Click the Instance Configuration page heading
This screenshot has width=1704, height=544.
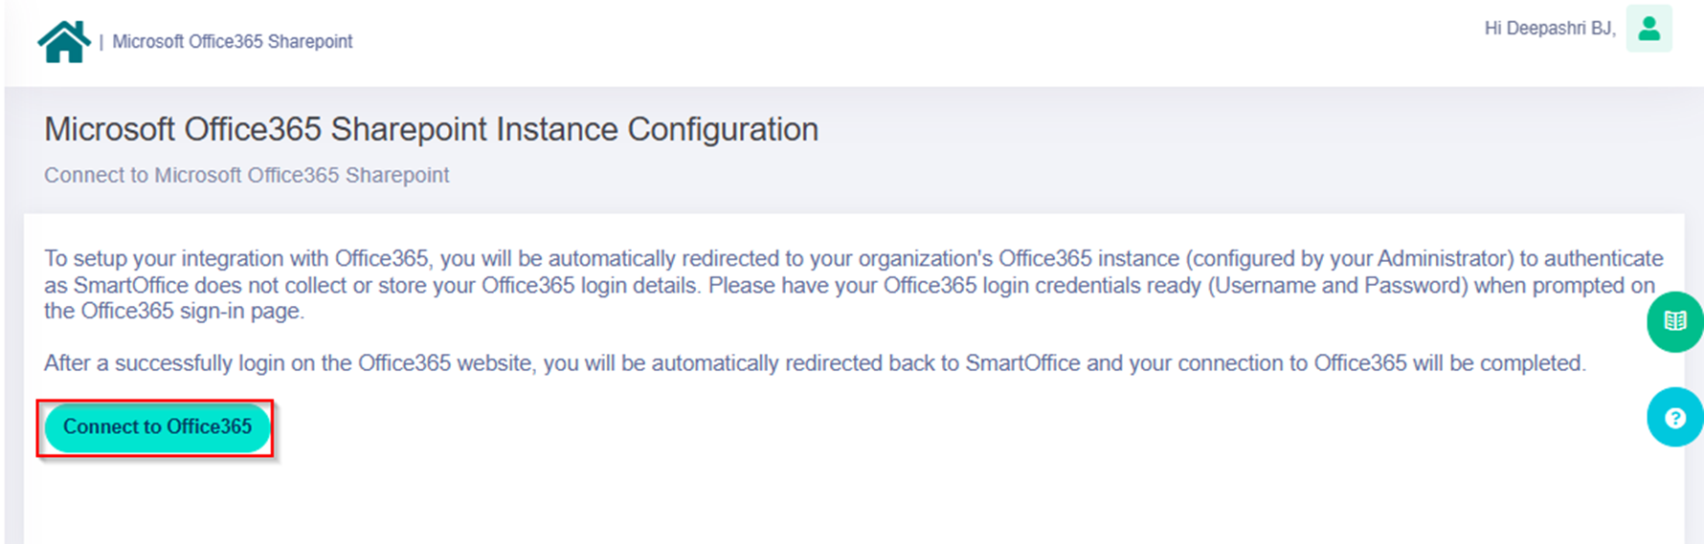pos(431,129)
